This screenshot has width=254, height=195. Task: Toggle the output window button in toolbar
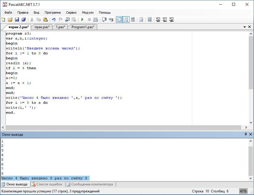(x=119, y=19)
